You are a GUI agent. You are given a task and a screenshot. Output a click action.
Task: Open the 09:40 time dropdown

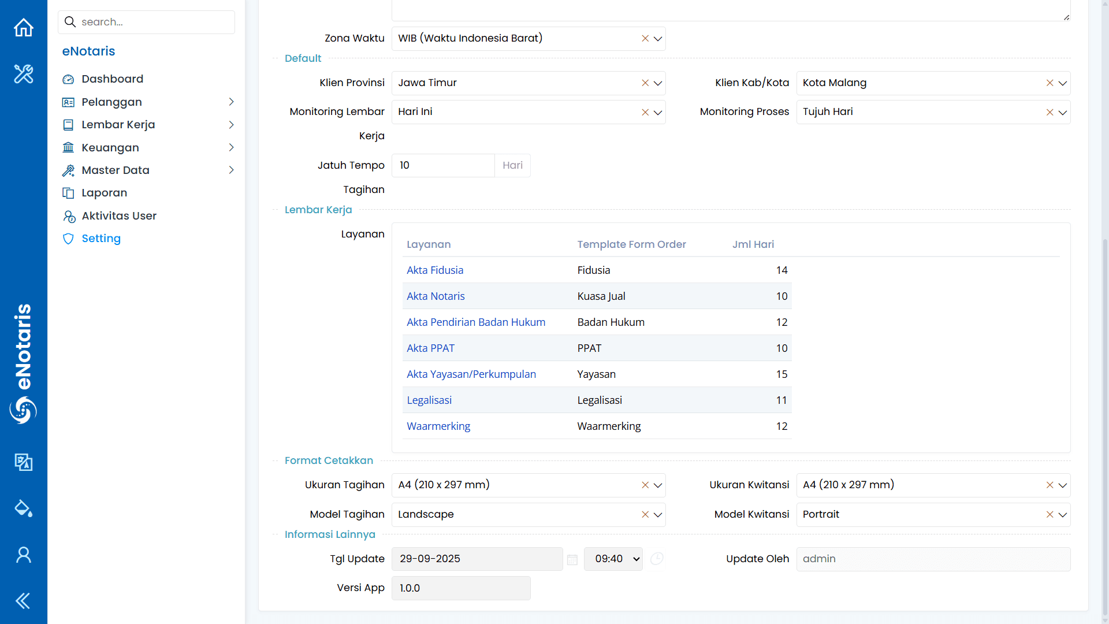(x=613, y=559)
